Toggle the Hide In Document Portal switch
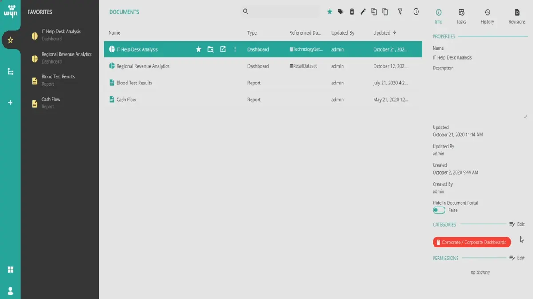Viewport: 533px width, 299px height. coord(439,210)
